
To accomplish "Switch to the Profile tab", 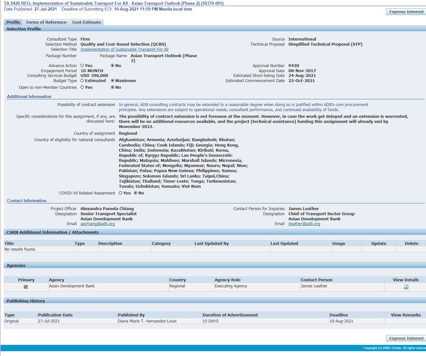I will click(13, 22).
